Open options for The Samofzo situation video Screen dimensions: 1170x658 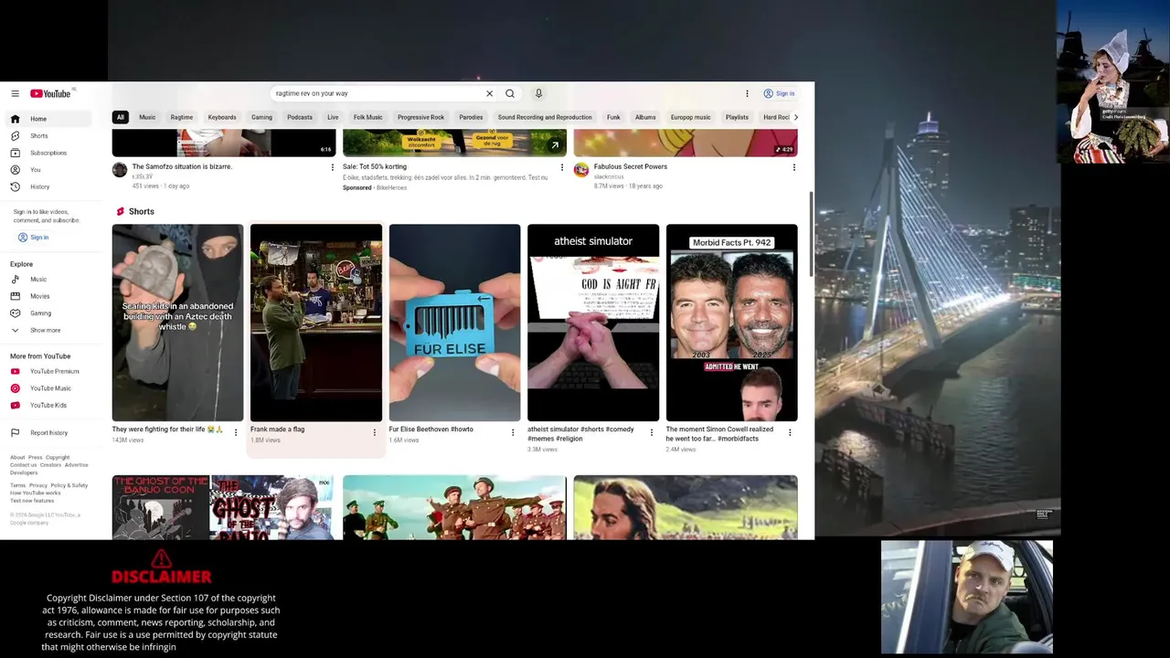click(332, 167)
